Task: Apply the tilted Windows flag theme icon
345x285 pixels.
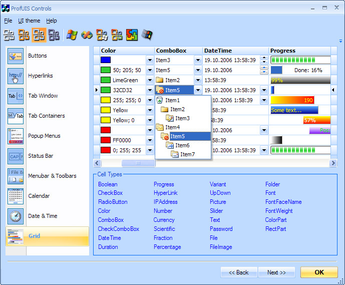Action: pyautogui.click(x=147, y=35)
